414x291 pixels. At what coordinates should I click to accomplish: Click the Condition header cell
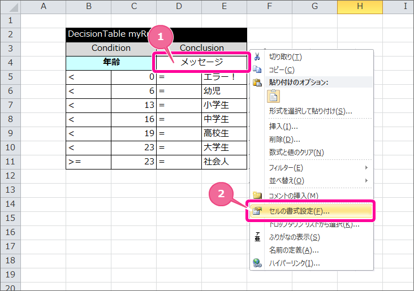tap(111, 48)
